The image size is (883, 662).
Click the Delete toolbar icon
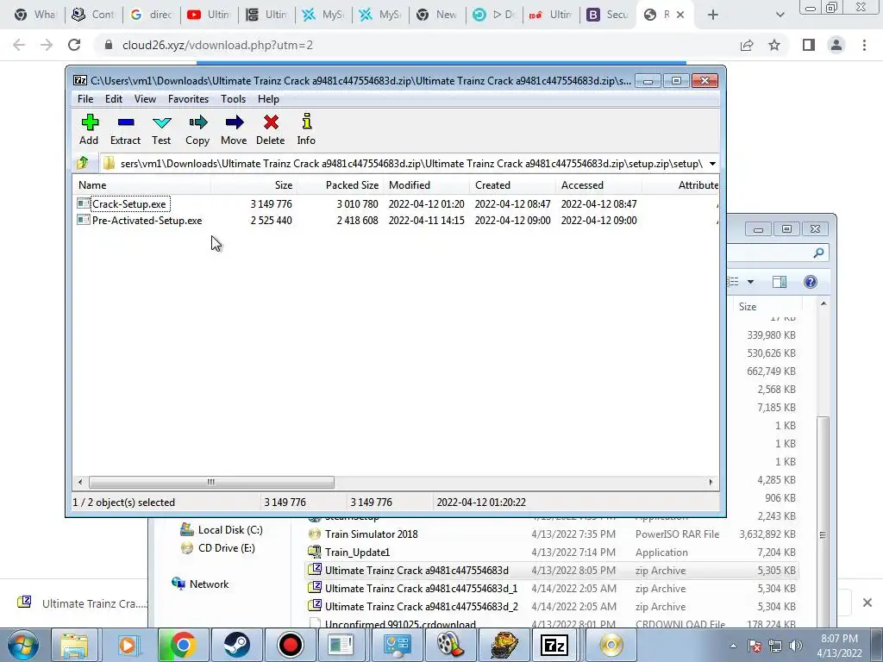click(270, 129)
